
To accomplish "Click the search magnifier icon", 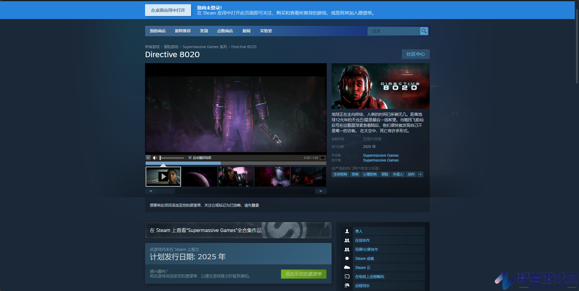I will [x=424, y=31].
